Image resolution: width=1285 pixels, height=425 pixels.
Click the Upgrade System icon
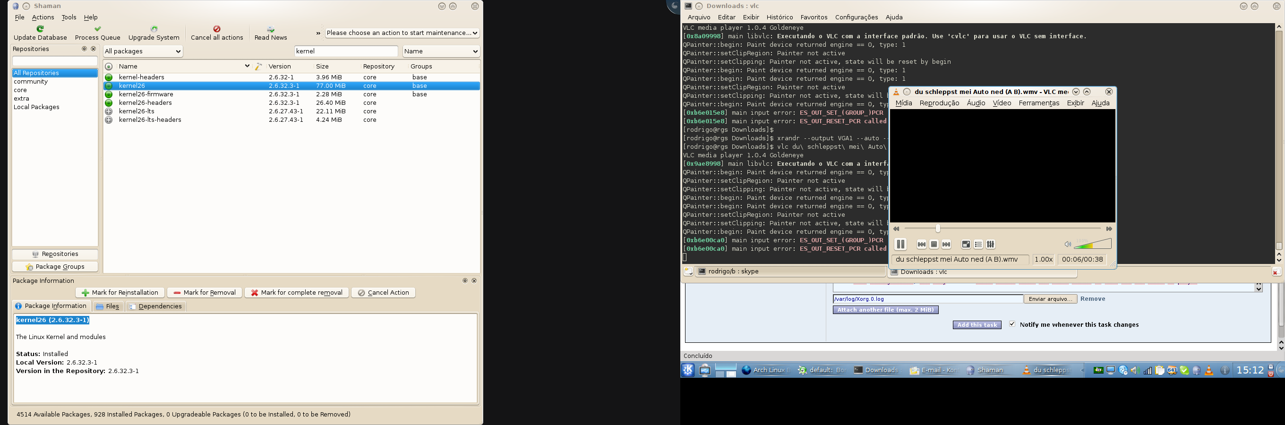tap(154, 29)
